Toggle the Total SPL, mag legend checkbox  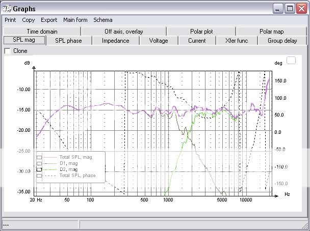point(39,157)
